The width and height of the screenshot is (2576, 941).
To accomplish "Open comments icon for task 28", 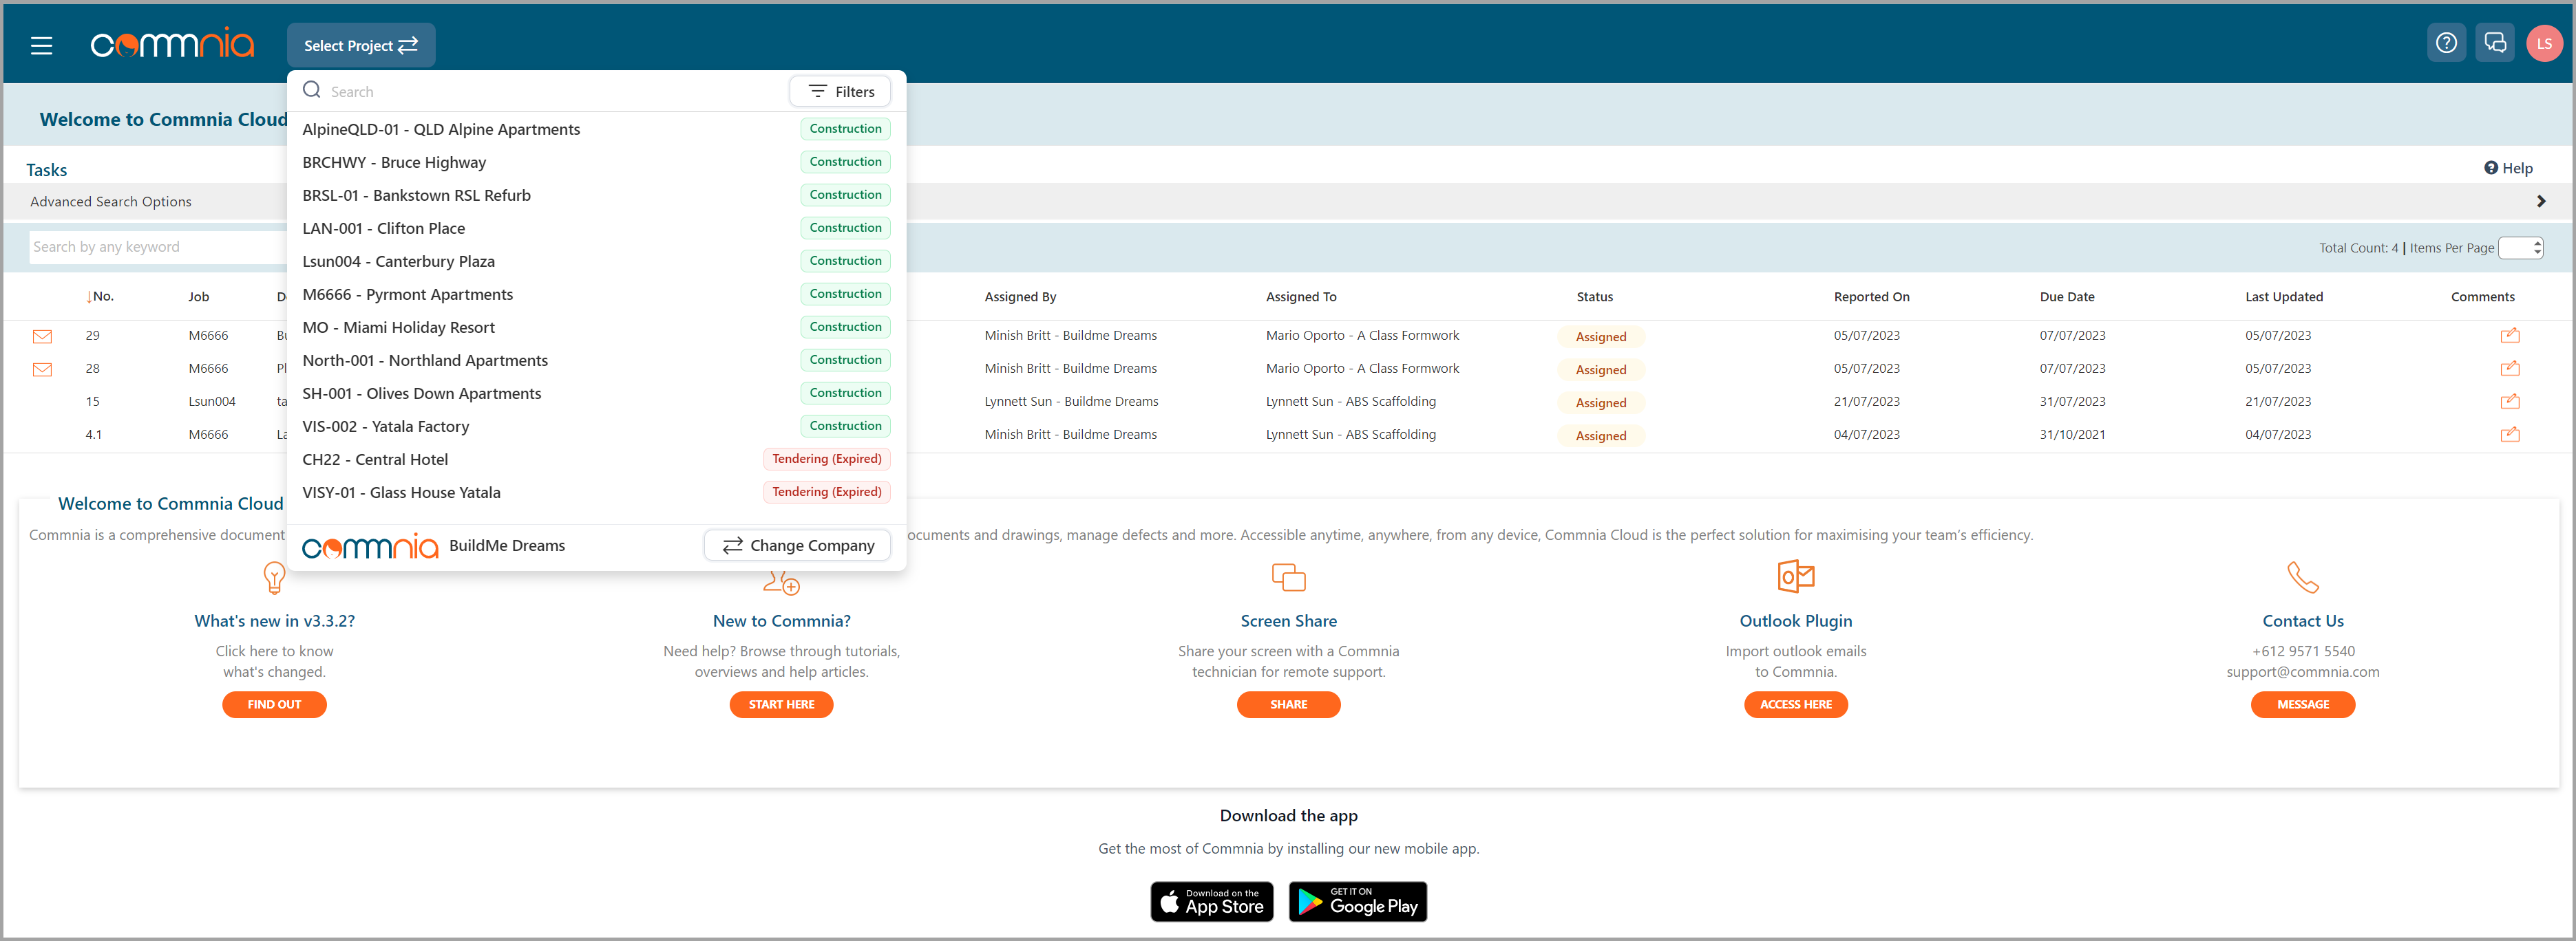I will (x=2510, y=369).
